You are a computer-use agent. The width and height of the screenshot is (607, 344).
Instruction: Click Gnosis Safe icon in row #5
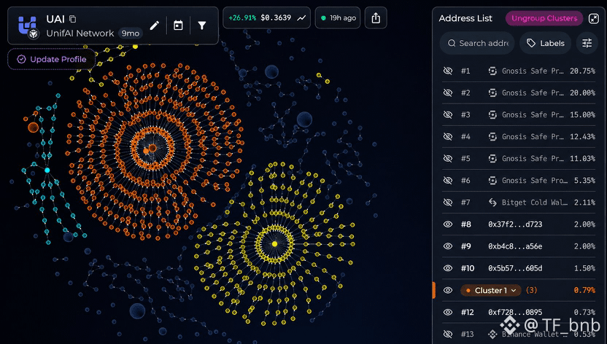[492, 158]
